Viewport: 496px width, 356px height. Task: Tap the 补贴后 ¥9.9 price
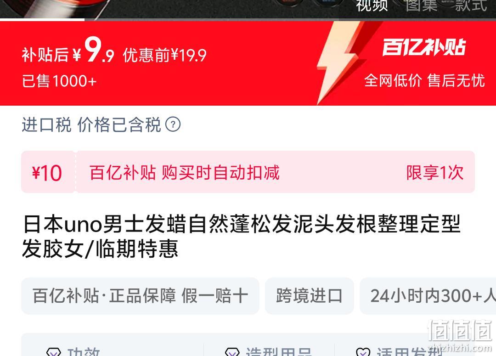68,51
